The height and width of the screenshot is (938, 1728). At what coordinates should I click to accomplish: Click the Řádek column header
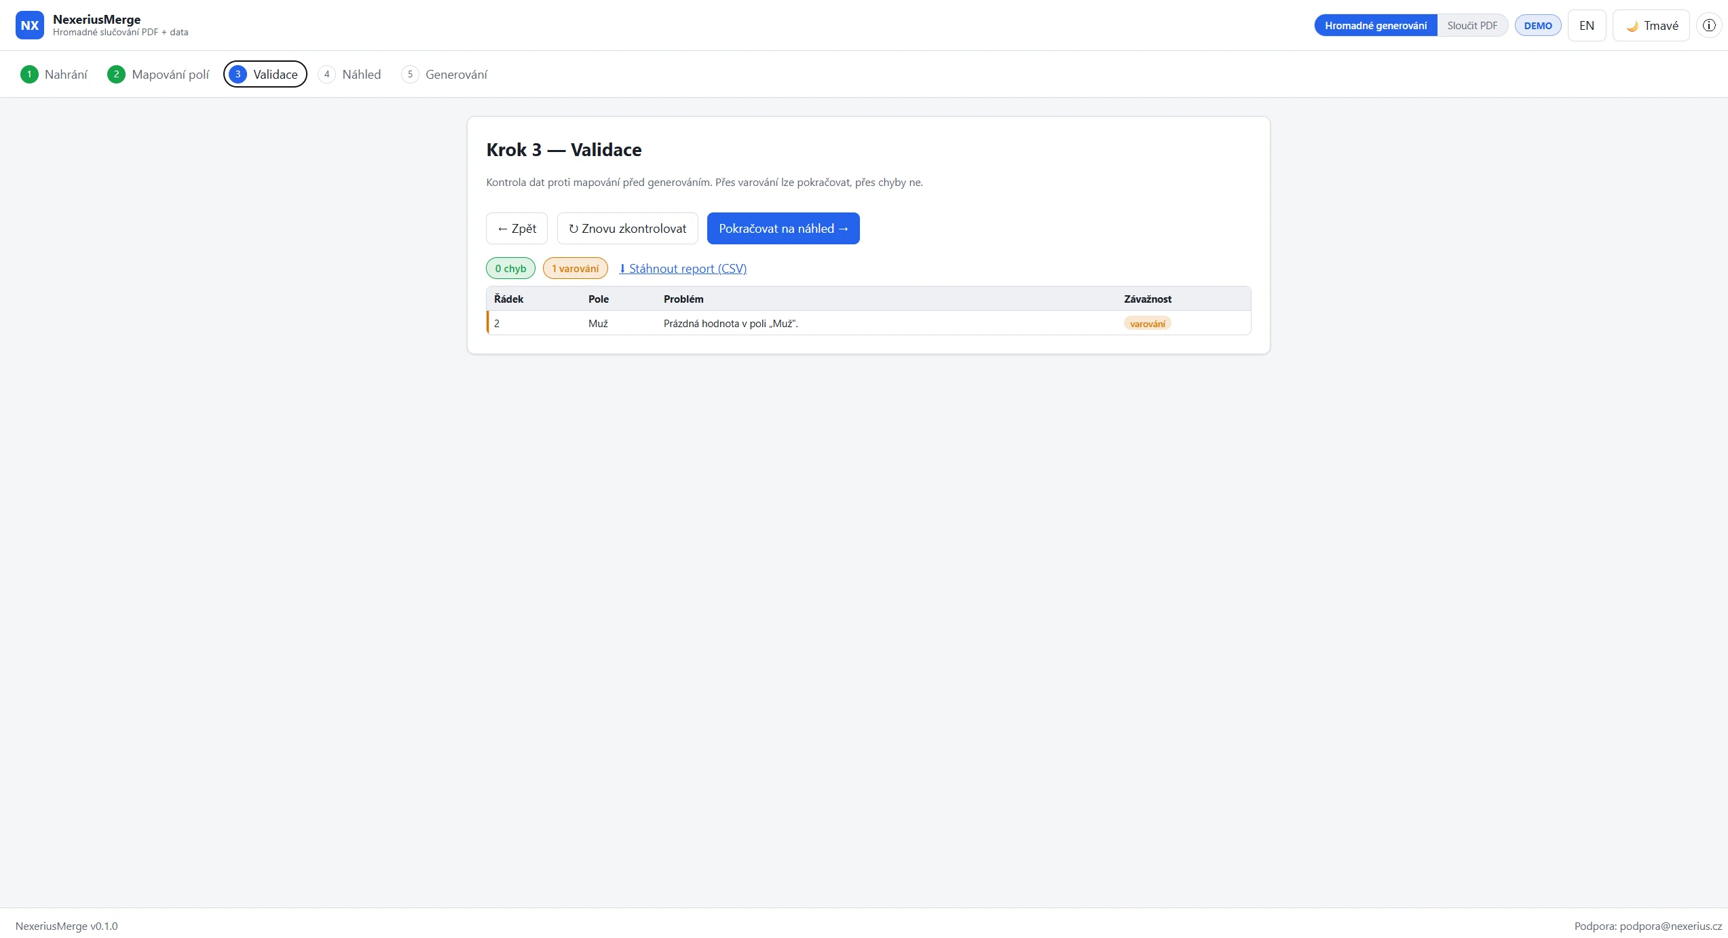coord(508,299)
